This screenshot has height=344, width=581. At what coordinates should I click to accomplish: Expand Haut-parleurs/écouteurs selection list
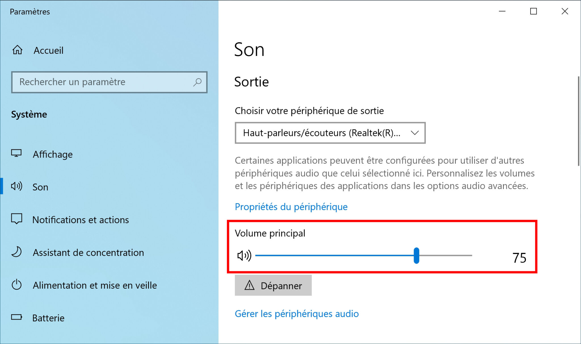[330, 133]
